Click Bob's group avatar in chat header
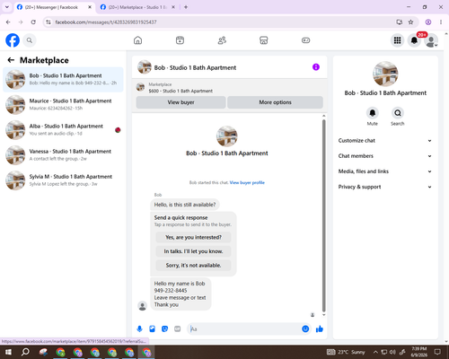 [x=145, y=67]
